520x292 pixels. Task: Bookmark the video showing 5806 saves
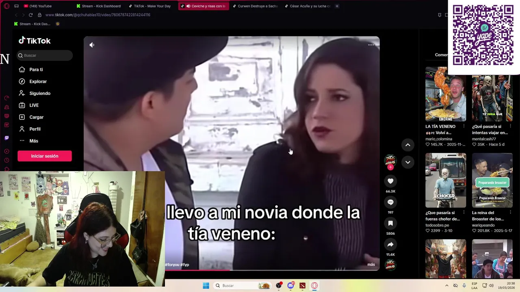point(390,223)
